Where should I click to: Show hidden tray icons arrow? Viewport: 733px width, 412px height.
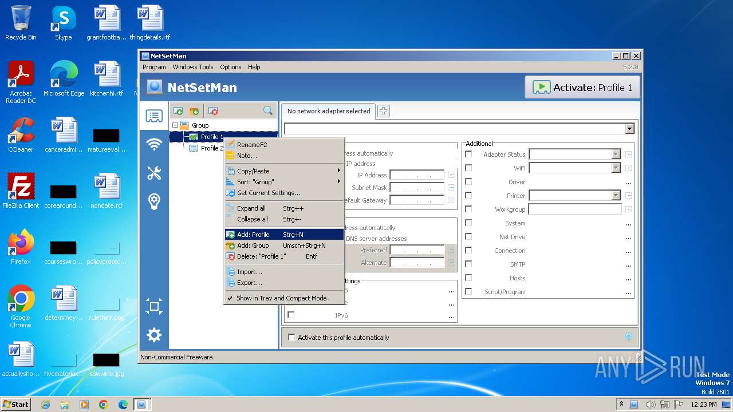[x=621, y=404]
